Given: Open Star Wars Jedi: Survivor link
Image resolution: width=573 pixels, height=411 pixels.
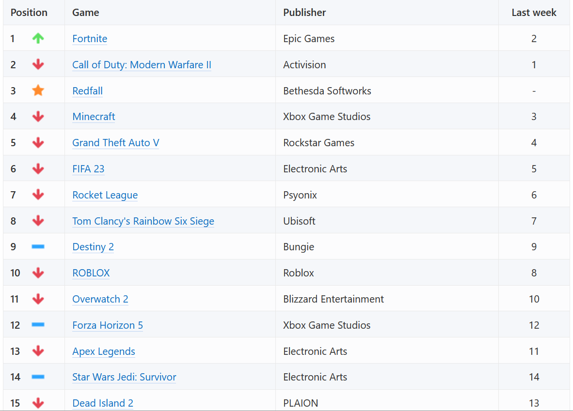Looking at the screenshot, I should coord(124,377).
